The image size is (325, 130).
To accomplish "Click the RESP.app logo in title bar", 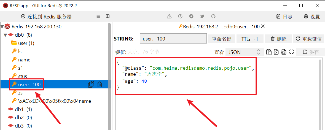I will point(6,6).
